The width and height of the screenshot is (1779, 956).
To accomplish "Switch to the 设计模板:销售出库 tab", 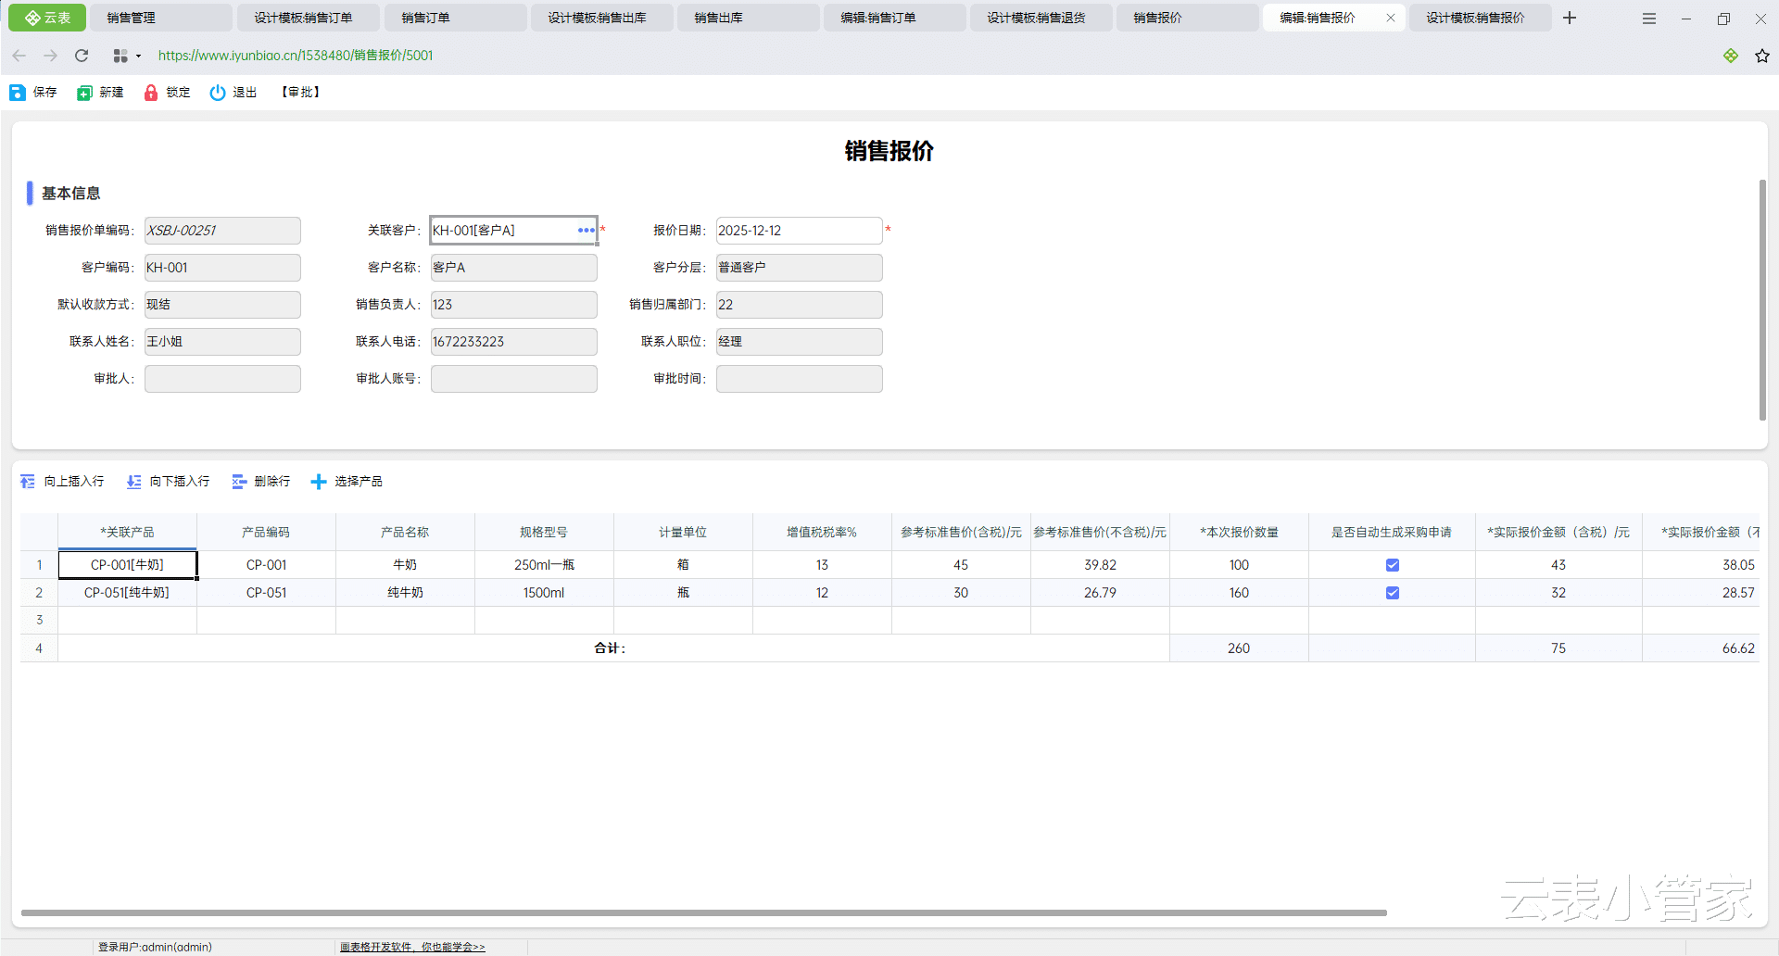I will [x=601, y=18].
